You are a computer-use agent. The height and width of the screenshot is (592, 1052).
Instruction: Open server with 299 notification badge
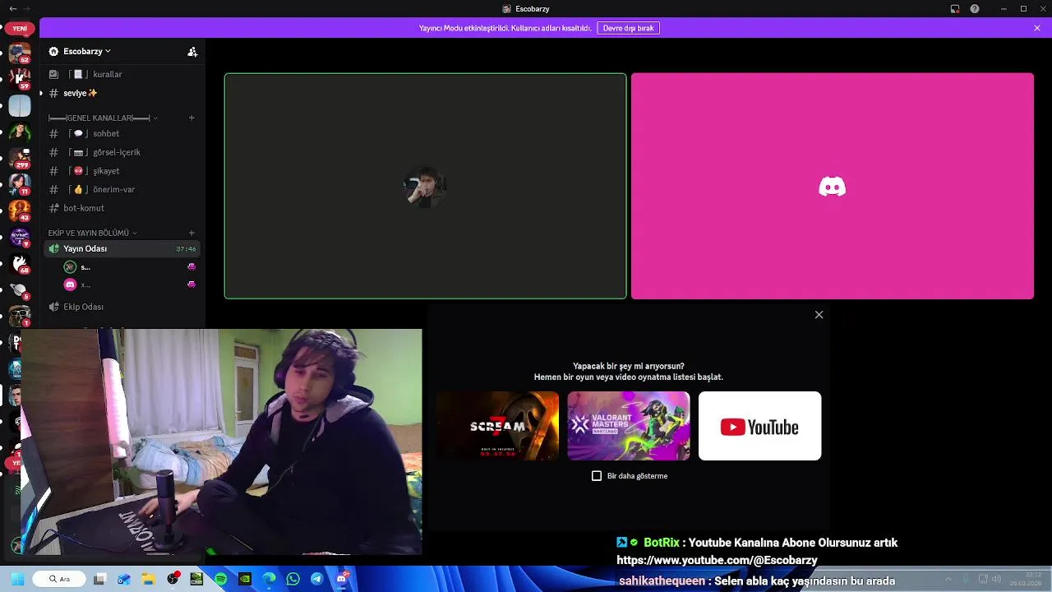tap(20, 157)
